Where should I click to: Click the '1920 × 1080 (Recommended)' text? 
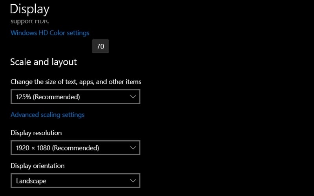(x=57, y=148)
